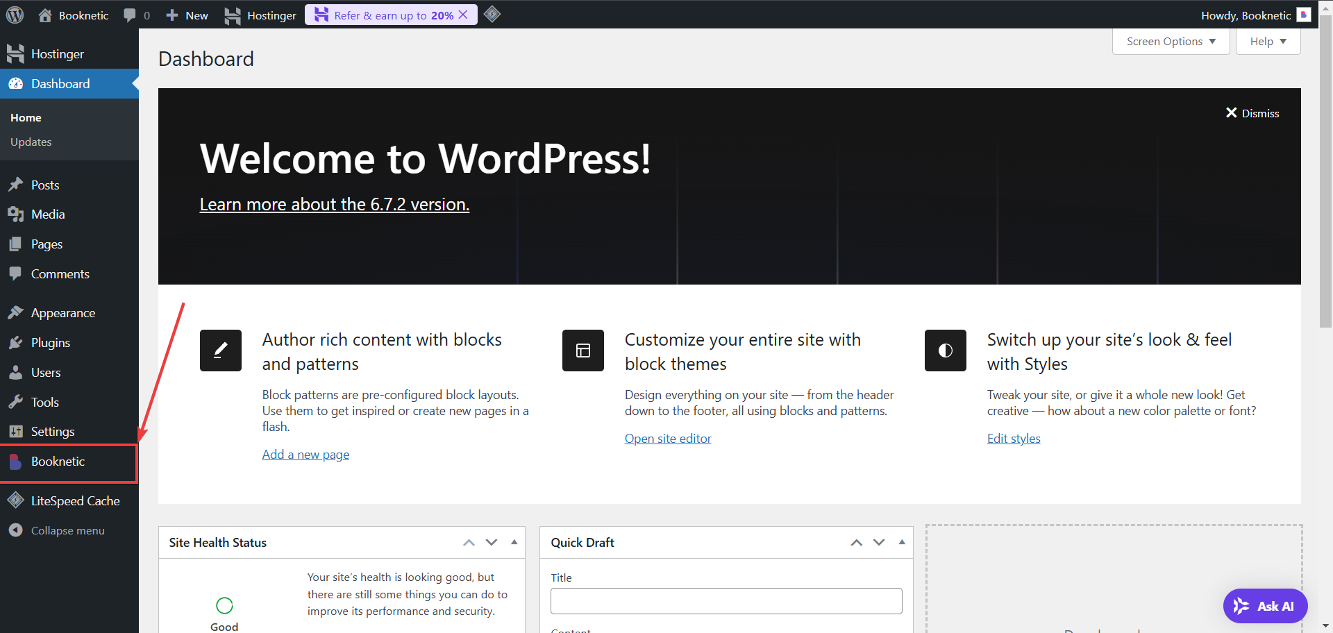Focus the Quick Draft Title field

point(726,601)
